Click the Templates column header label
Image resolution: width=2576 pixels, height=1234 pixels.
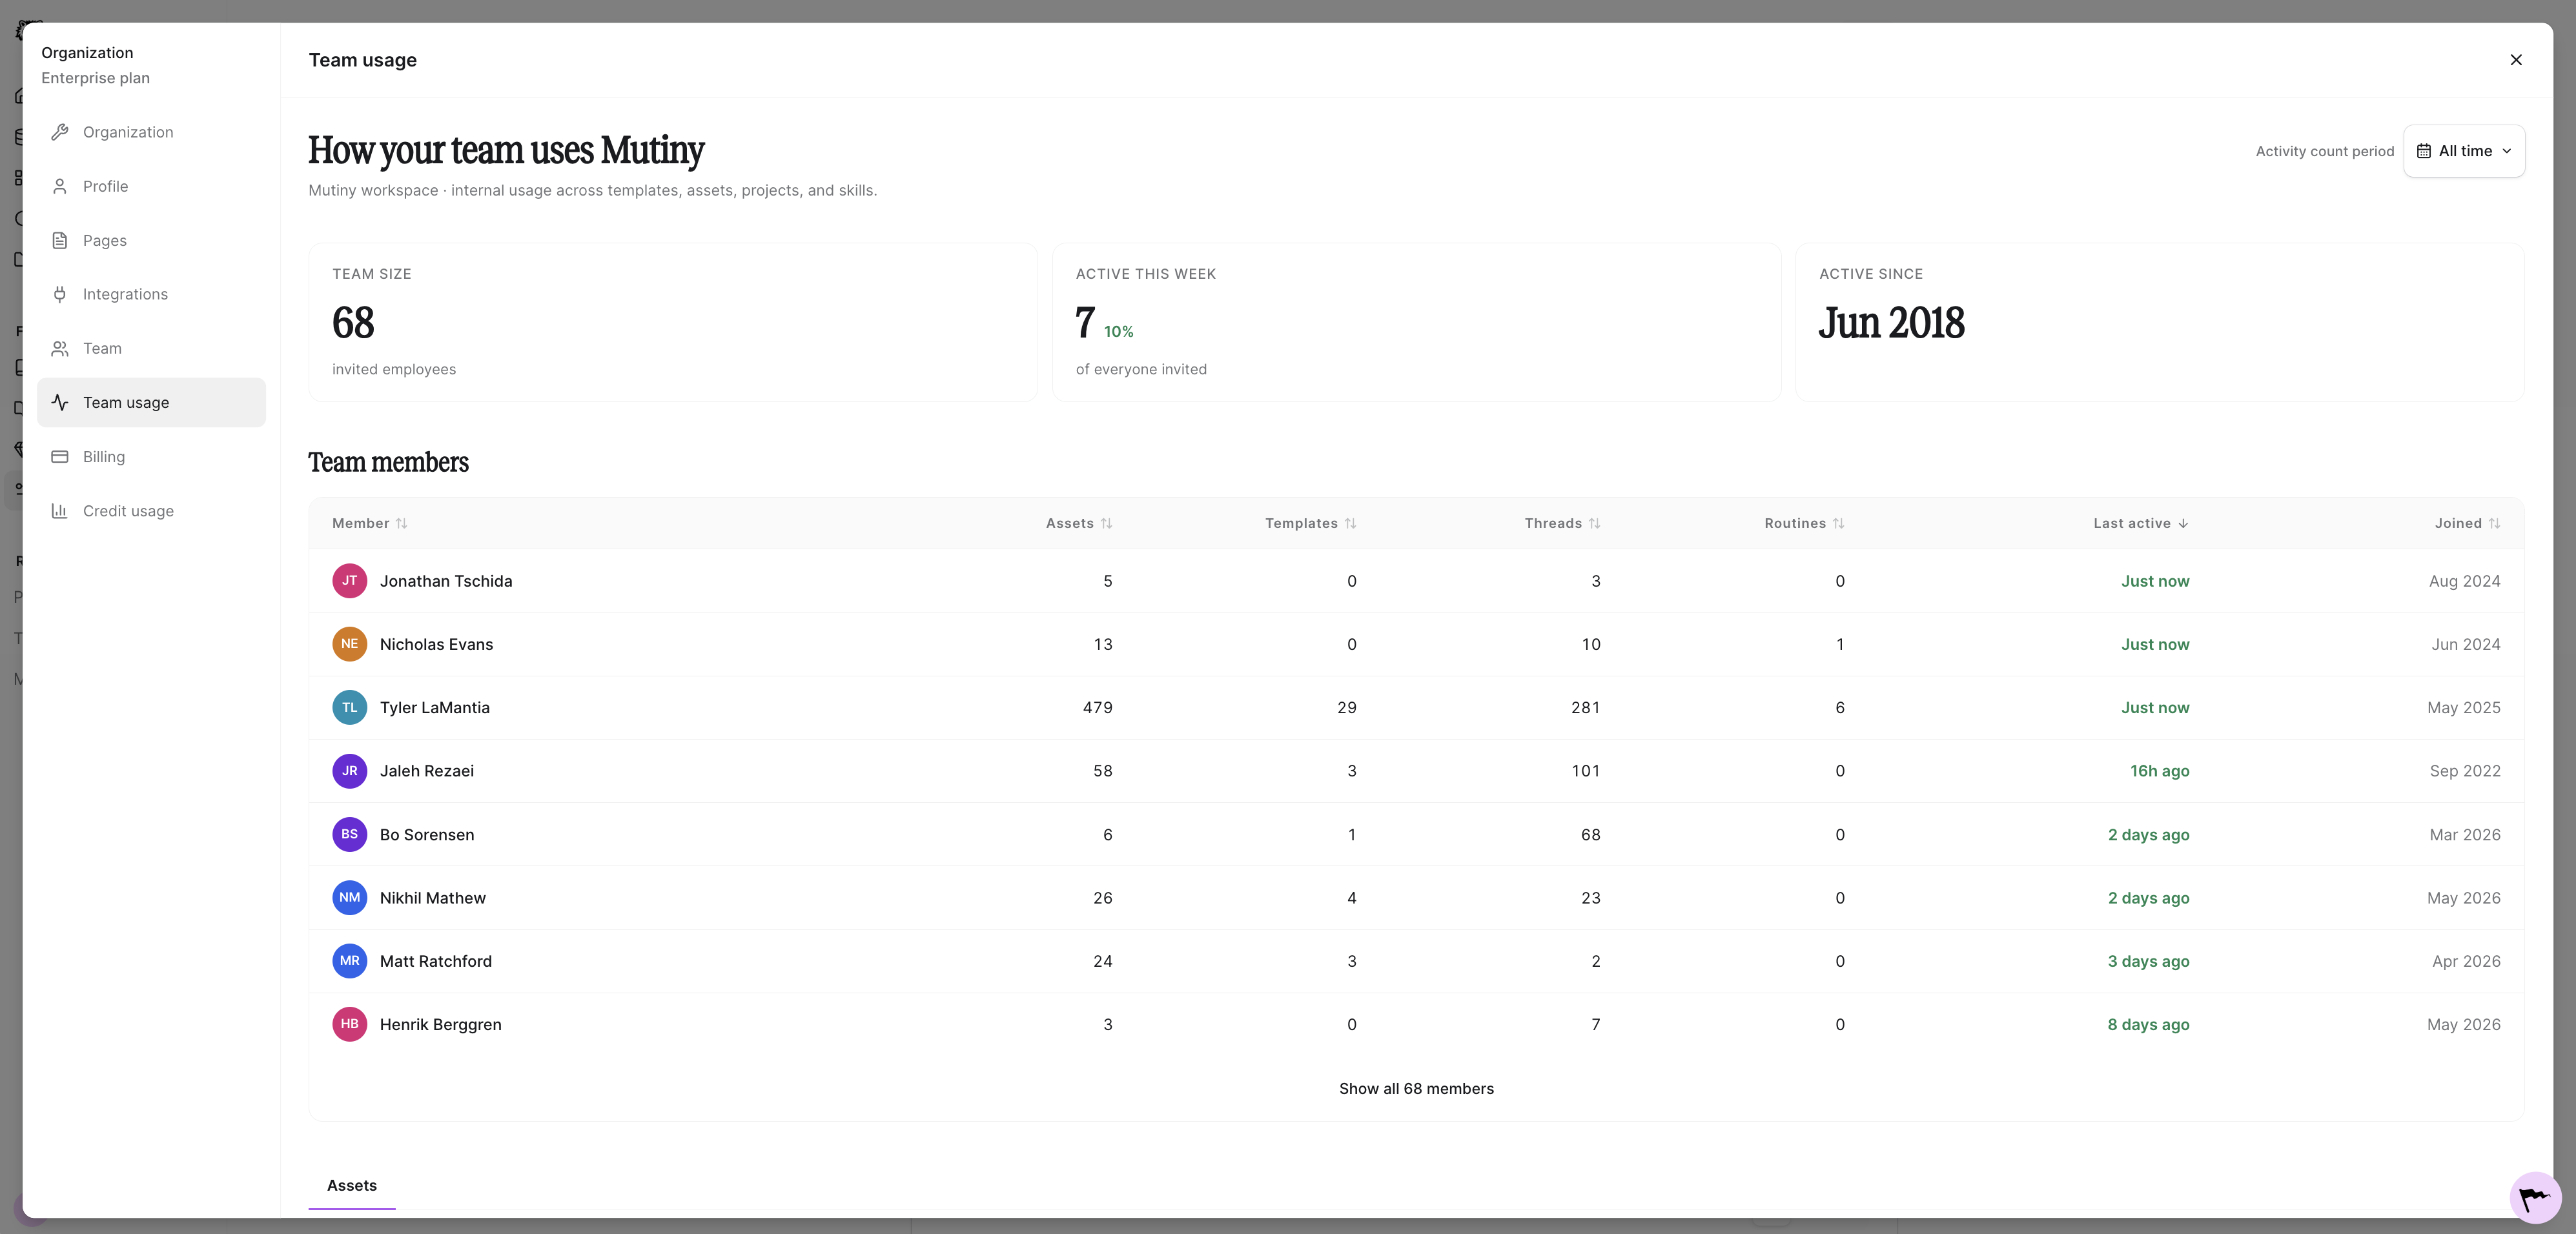point(1301,523)
